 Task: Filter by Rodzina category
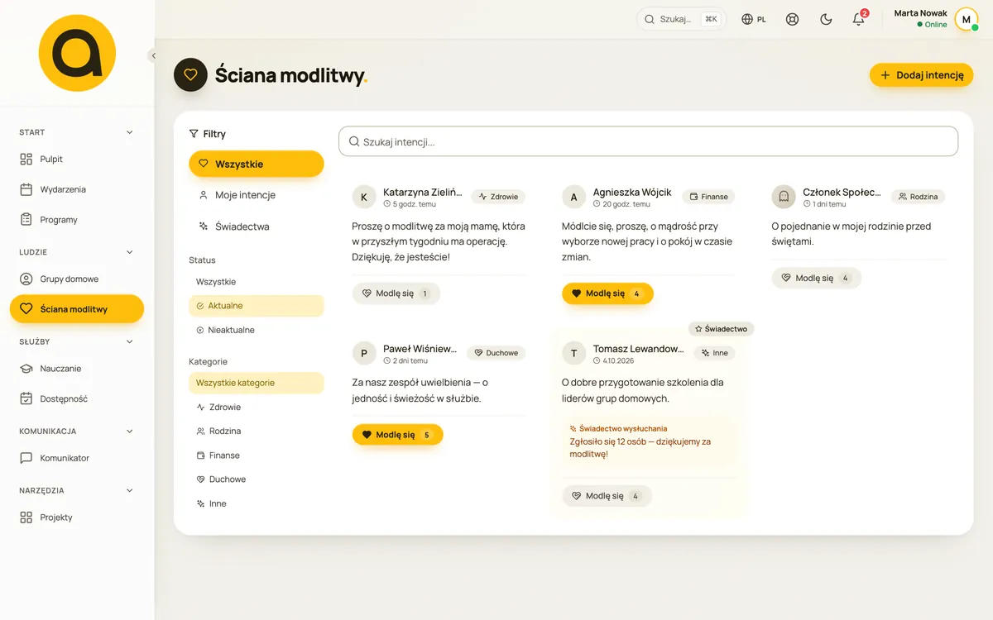[x=257, y=431]
